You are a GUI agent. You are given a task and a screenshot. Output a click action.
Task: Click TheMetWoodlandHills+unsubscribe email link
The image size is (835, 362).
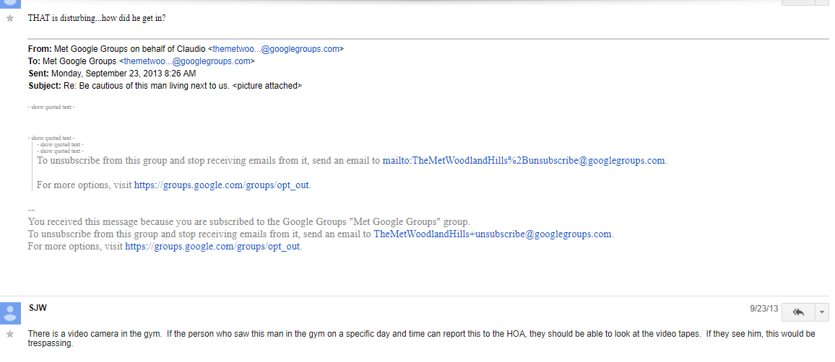tap(493, 234)
